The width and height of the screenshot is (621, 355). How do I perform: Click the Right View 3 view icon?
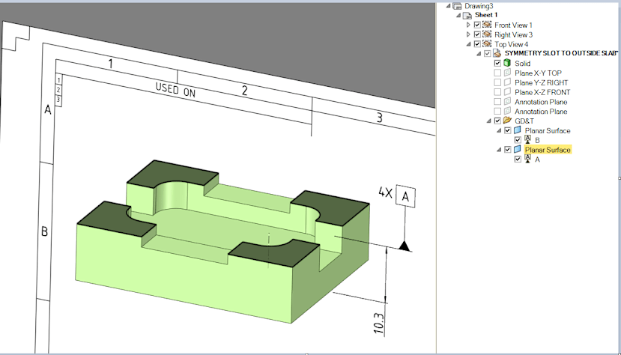pos(487,34)
